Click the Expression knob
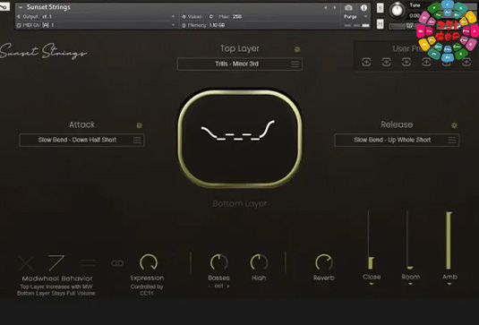 tap(149, 262)
